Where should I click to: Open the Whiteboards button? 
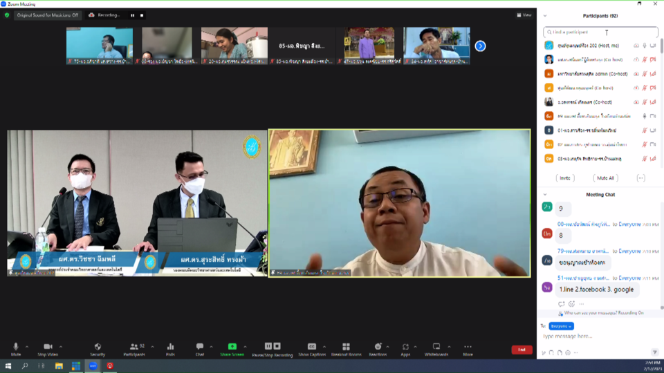436,350
